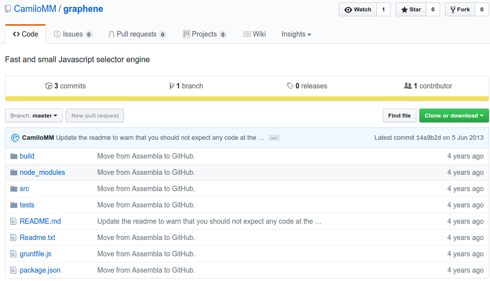Image resolution: width=490 pixels, height=281 pixels.
Task: Open the package.json file
Action: click(x=41, y=270)
